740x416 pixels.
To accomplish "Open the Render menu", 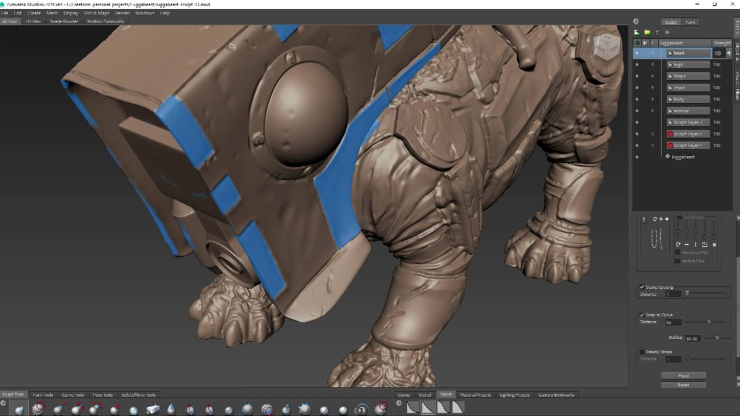I will [x=123, y=13].
